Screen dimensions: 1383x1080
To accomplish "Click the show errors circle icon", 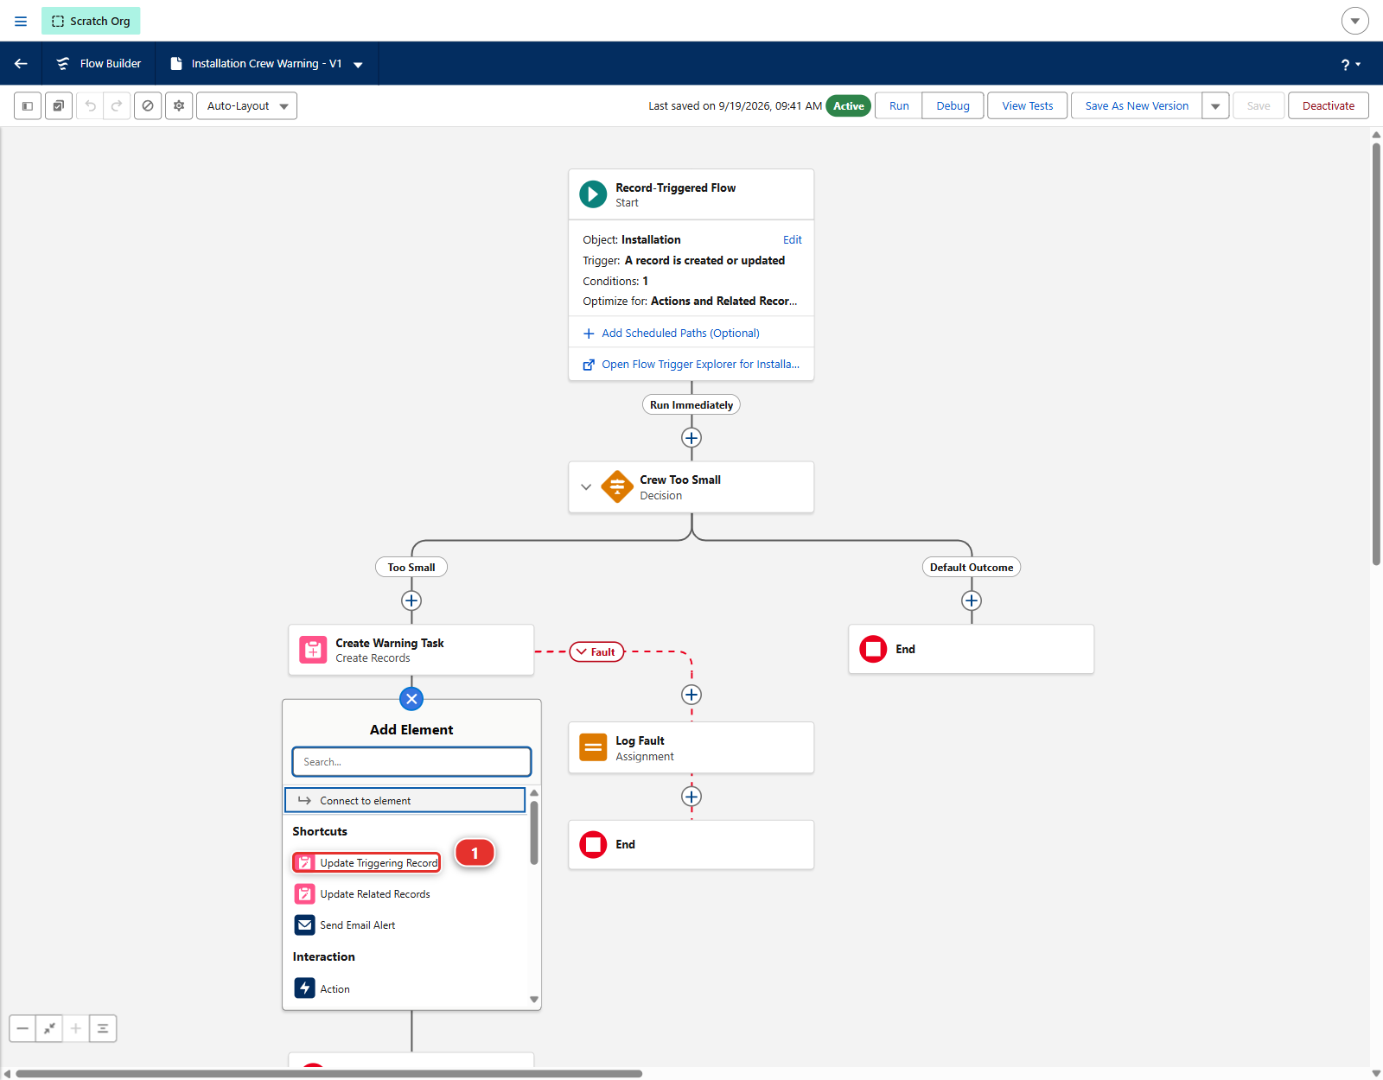I will click(x=148, y=106).
